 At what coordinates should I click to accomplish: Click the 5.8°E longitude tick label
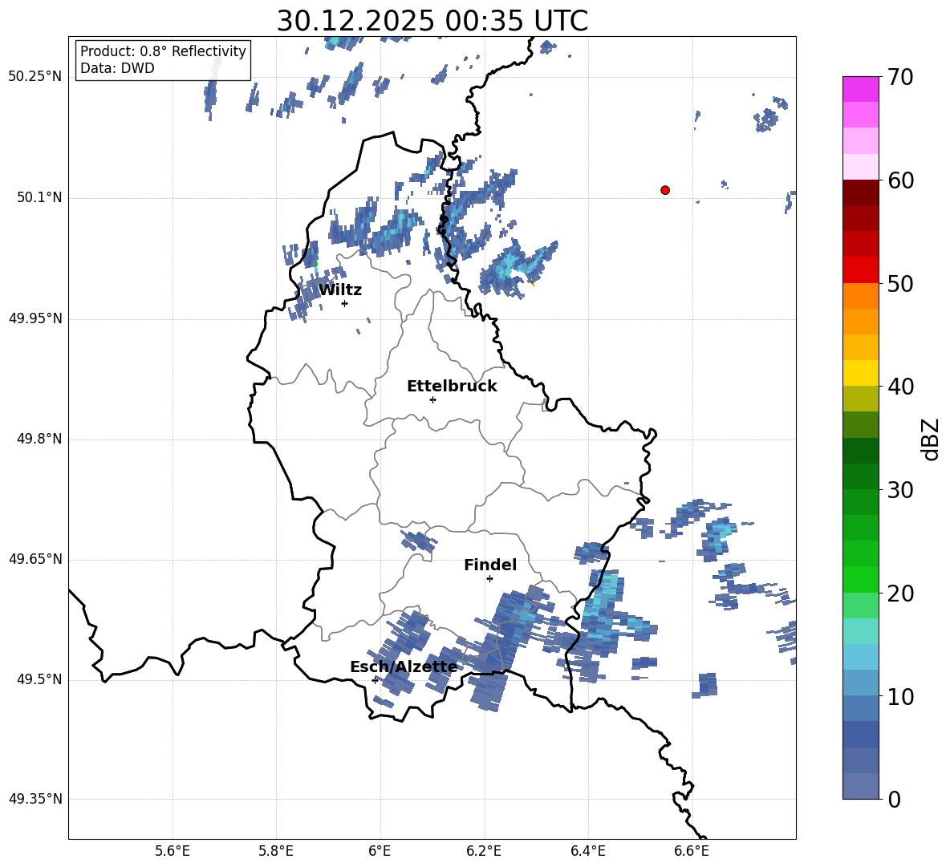[x=276, y=851]
